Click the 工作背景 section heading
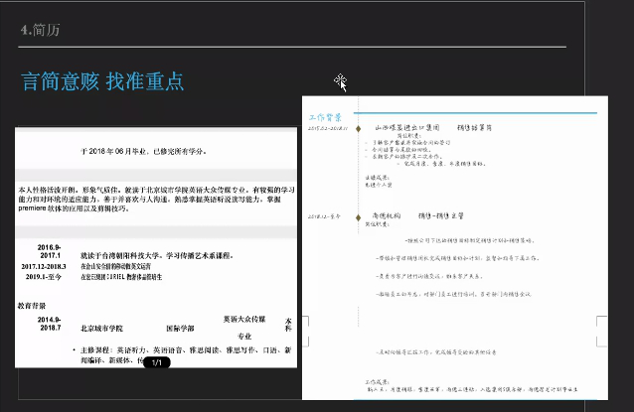 327,117
